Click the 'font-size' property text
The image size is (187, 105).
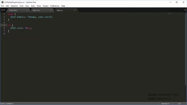pyautogui.click(x=16, y=28)
